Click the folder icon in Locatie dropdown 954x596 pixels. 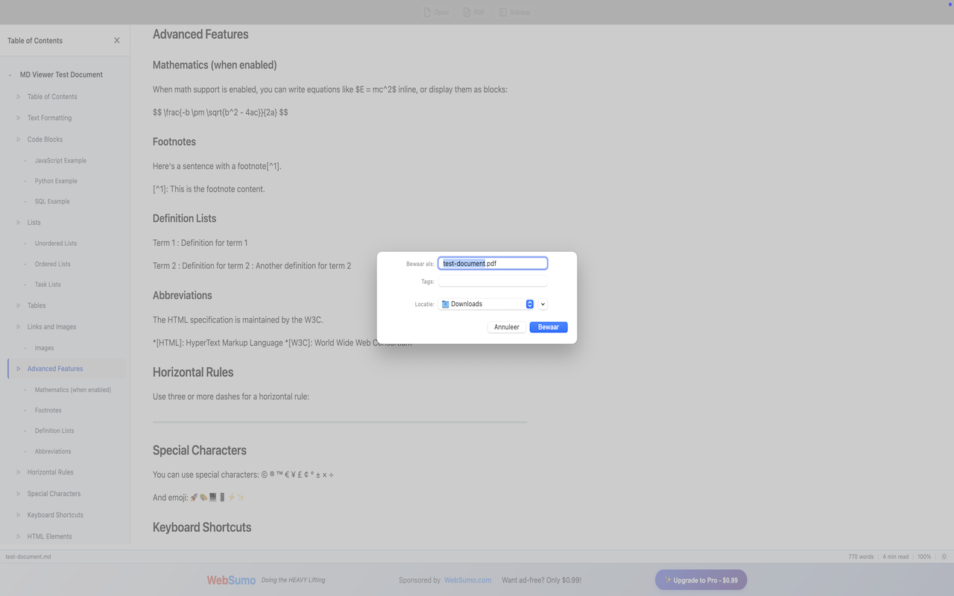[446, 304]
